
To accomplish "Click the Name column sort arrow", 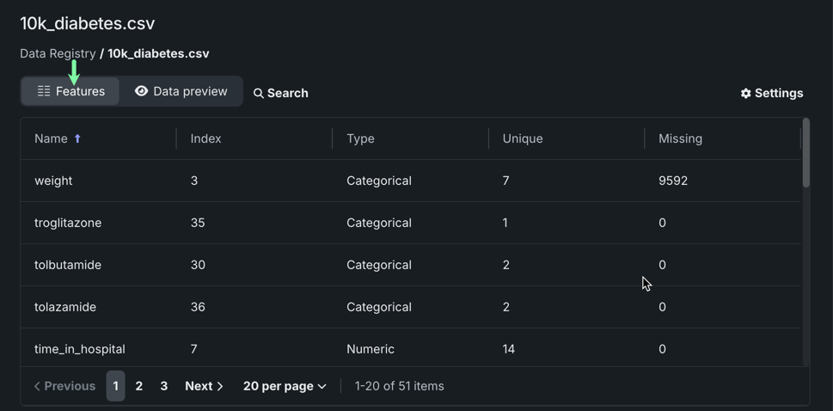I will pyautogui.click(x=77, y=138).
